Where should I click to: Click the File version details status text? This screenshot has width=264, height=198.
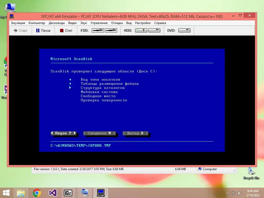pos(79,169)
